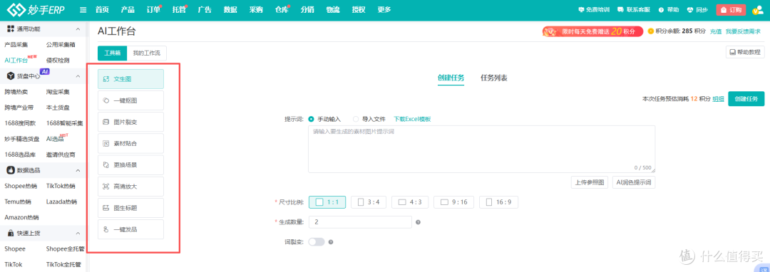Image resolution: width=770 pixels, height=272 pixels.
Task: Click the 快速上货 bag icon in sidebar
Action: [10, 234]
